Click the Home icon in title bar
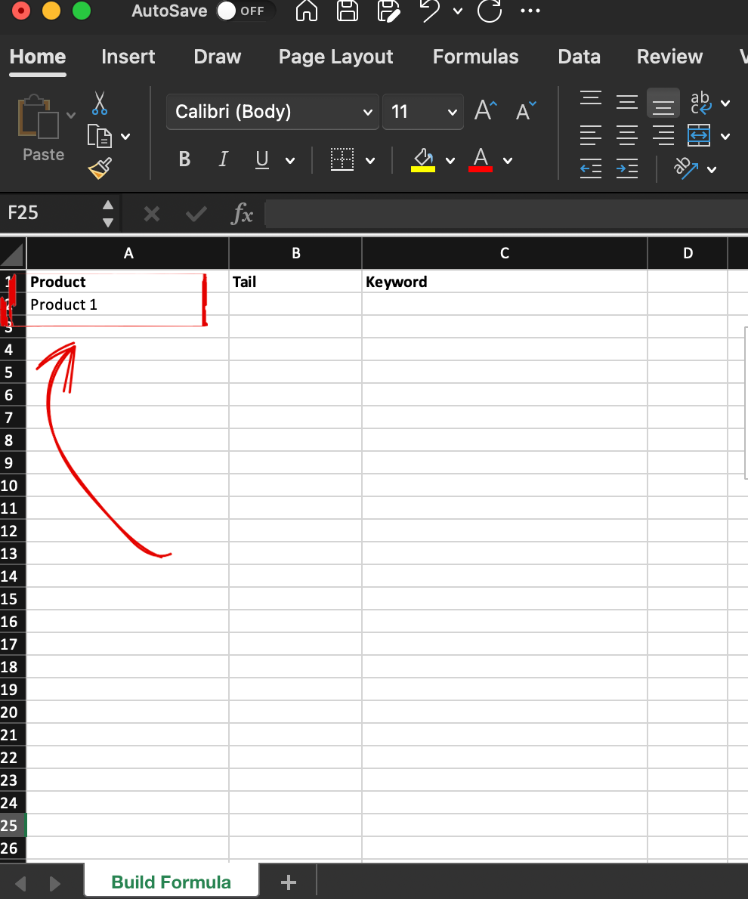 [306, 11]
